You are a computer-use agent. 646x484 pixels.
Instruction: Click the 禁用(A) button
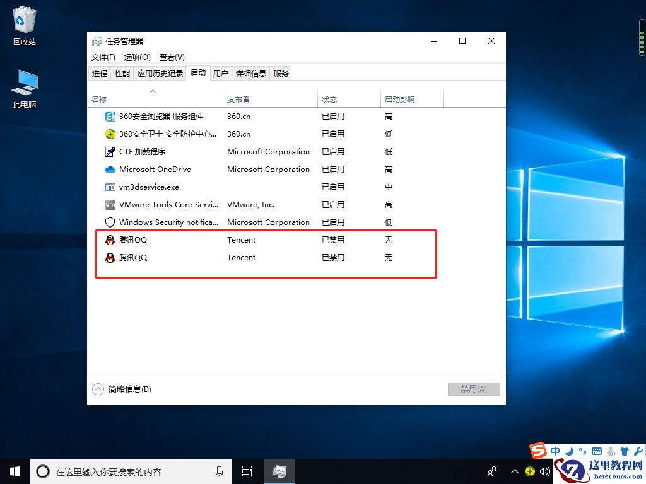[x=474, y=389]
